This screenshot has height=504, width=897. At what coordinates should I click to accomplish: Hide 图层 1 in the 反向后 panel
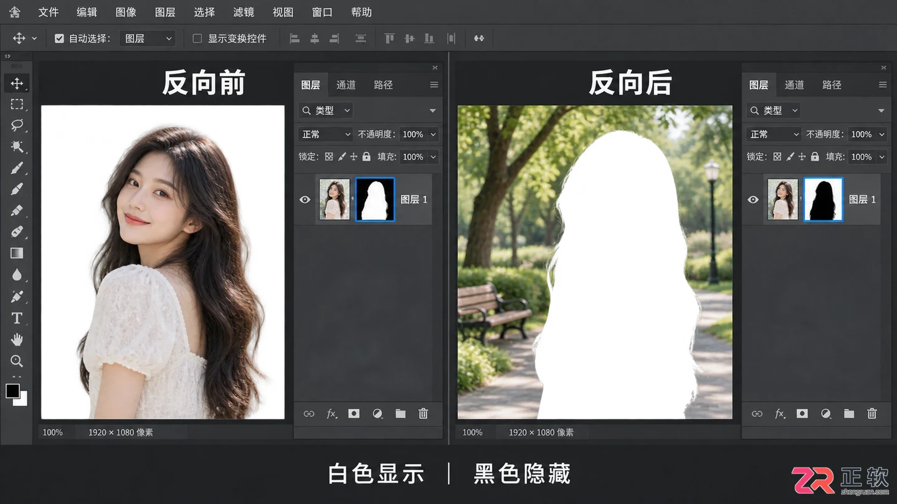click(x=753, y=200)
